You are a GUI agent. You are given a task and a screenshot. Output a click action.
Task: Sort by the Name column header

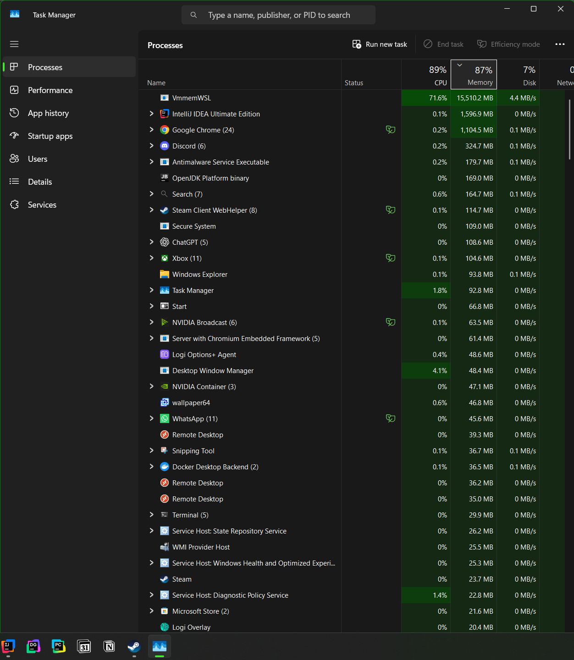click(x=240, y=74)
